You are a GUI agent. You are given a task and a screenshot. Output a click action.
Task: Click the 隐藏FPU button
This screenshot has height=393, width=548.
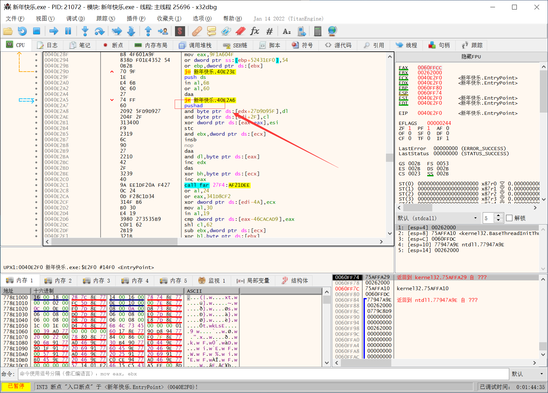(471, 56)
